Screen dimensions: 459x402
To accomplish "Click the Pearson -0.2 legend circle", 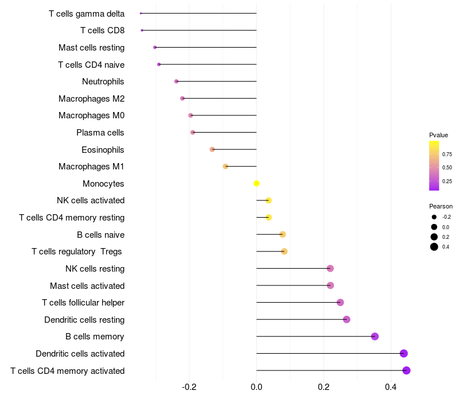I will [x=434, y=217].
